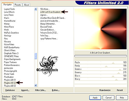Select Oliver's Filters category
129x101 pixels.
[10, 50]
